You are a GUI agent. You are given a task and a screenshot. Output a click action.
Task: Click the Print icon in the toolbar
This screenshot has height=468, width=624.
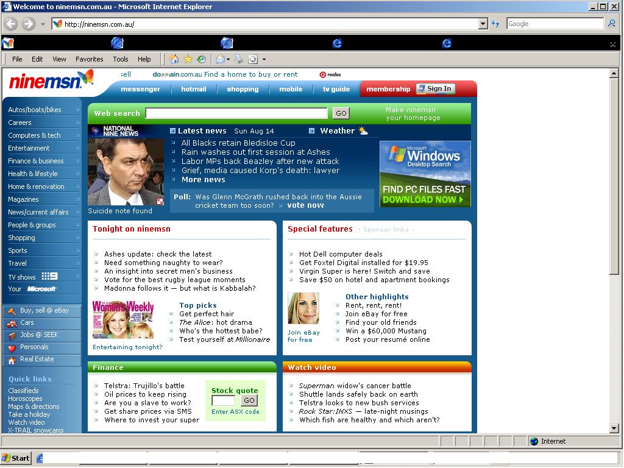pyautogui.click(x=239, y=59)
